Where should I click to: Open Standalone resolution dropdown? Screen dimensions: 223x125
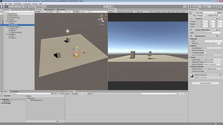pyautogui.click(x=126, y=12)
